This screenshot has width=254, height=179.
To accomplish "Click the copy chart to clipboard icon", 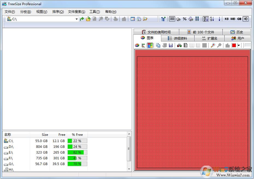I will [158, 45].
